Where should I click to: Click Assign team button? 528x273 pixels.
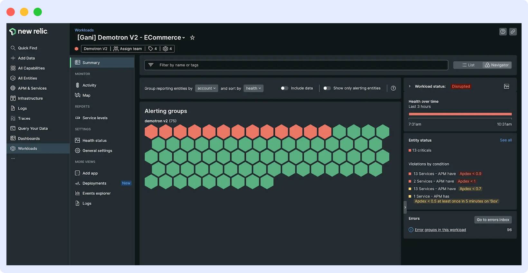[x=128, y=49]
